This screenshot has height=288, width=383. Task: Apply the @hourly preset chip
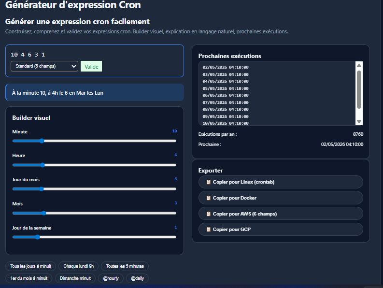(111, 278)
